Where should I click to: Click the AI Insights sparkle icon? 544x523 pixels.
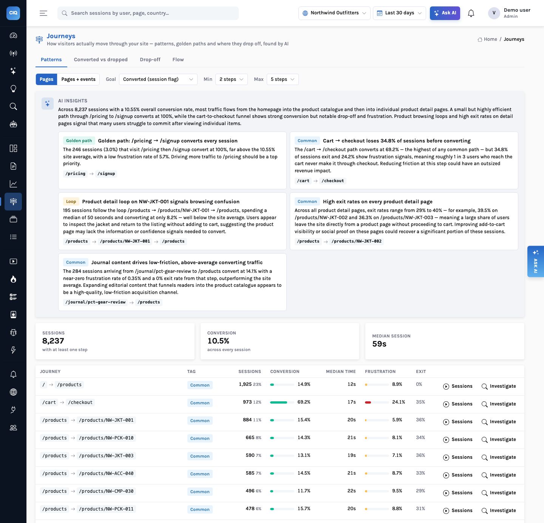pos(47,104)
